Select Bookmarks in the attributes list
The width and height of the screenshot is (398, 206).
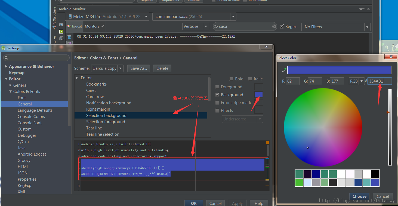point(97,84)
